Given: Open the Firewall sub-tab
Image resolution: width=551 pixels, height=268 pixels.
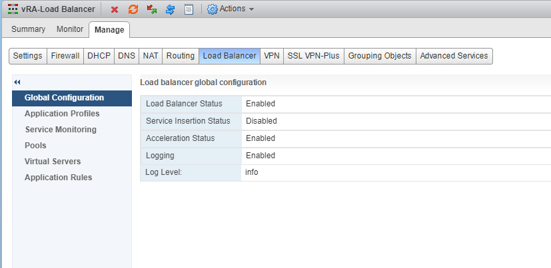Looking at the screenshot, I should 65,56.
